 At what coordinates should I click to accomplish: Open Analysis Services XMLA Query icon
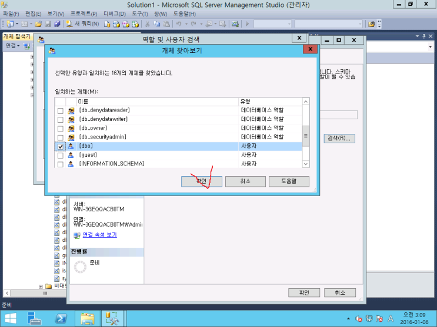point(135,24)
